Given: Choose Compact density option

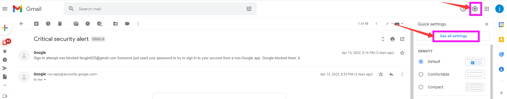Looking at the screenshot, I should coord(421,87).
